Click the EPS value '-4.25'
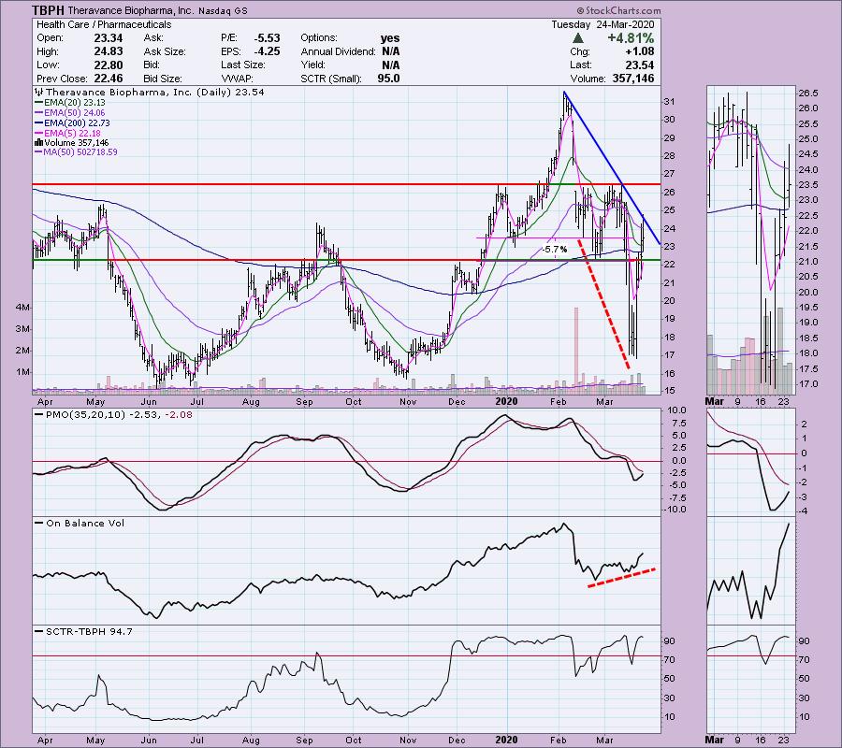842x748 pixels. [x=267, y=51]
